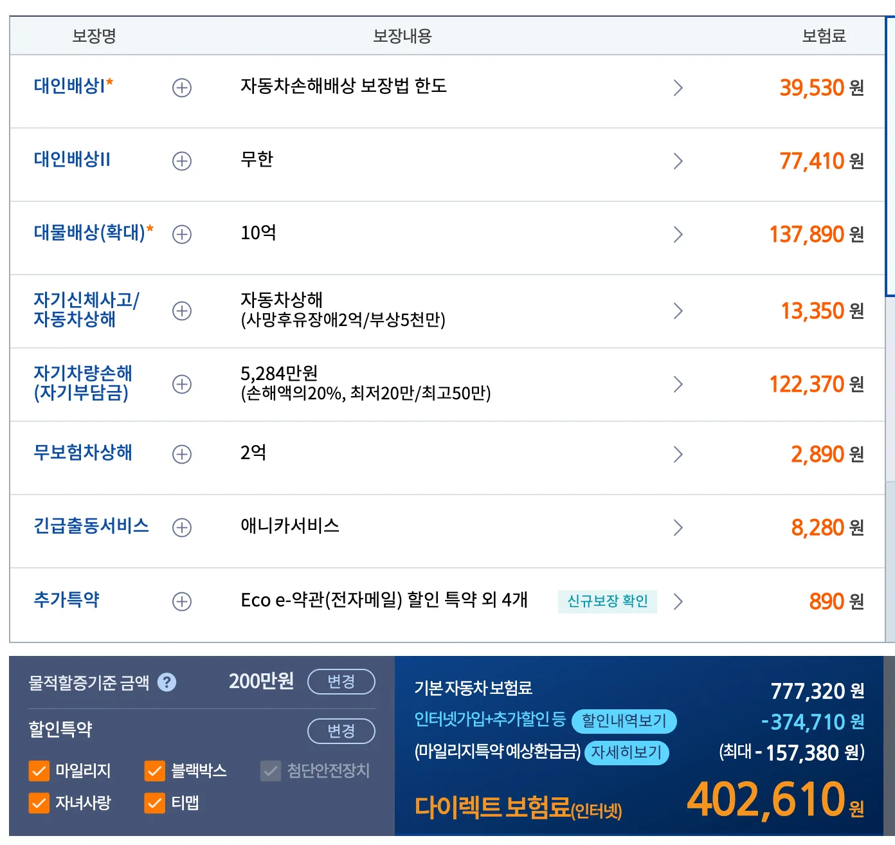Click the plus icon beside 대인배상II

click(182, 161)
